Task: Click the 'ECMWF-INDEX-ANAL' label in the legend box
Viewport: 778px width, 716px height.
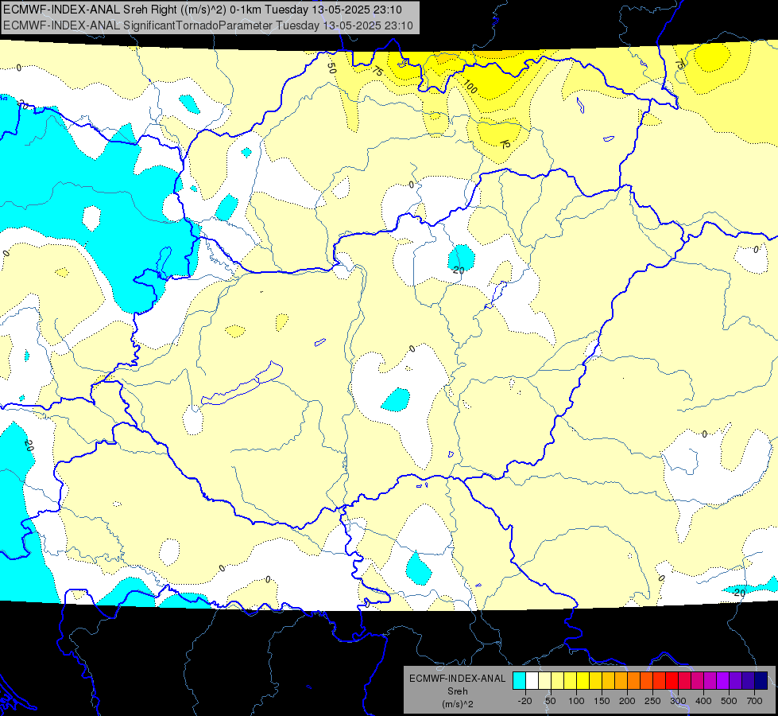Action: 458,679
